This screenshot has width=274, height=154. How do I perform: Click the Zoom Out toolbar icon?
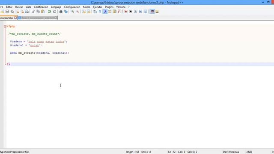77,12
